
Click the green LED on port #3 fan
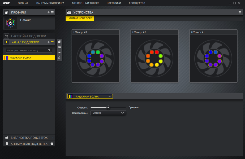98,52
